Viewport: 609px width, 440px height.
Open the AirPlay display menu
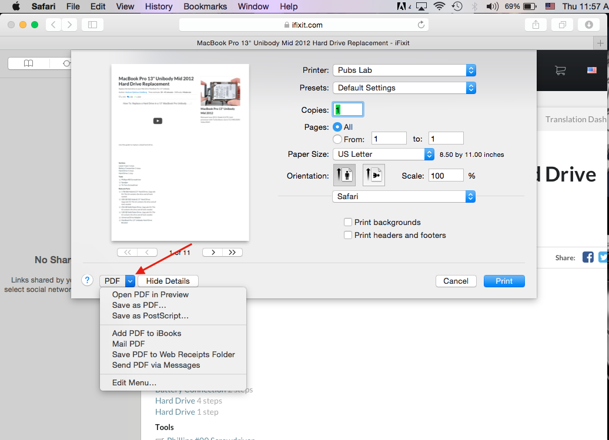pos(421,6)
